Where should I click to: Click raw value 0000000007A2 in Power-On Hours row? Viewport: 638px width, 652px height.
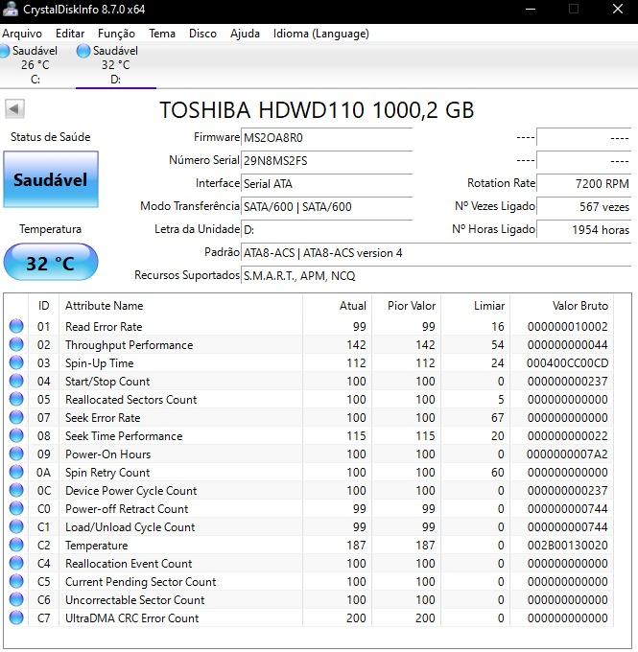[567, 454]
